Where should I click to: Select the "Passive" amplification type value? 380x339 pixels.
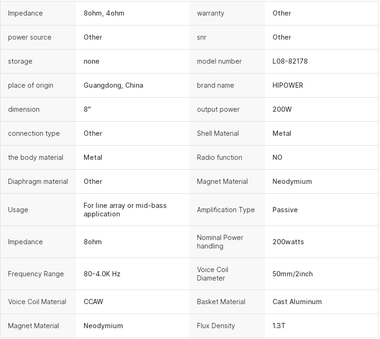tap(285, 210)
